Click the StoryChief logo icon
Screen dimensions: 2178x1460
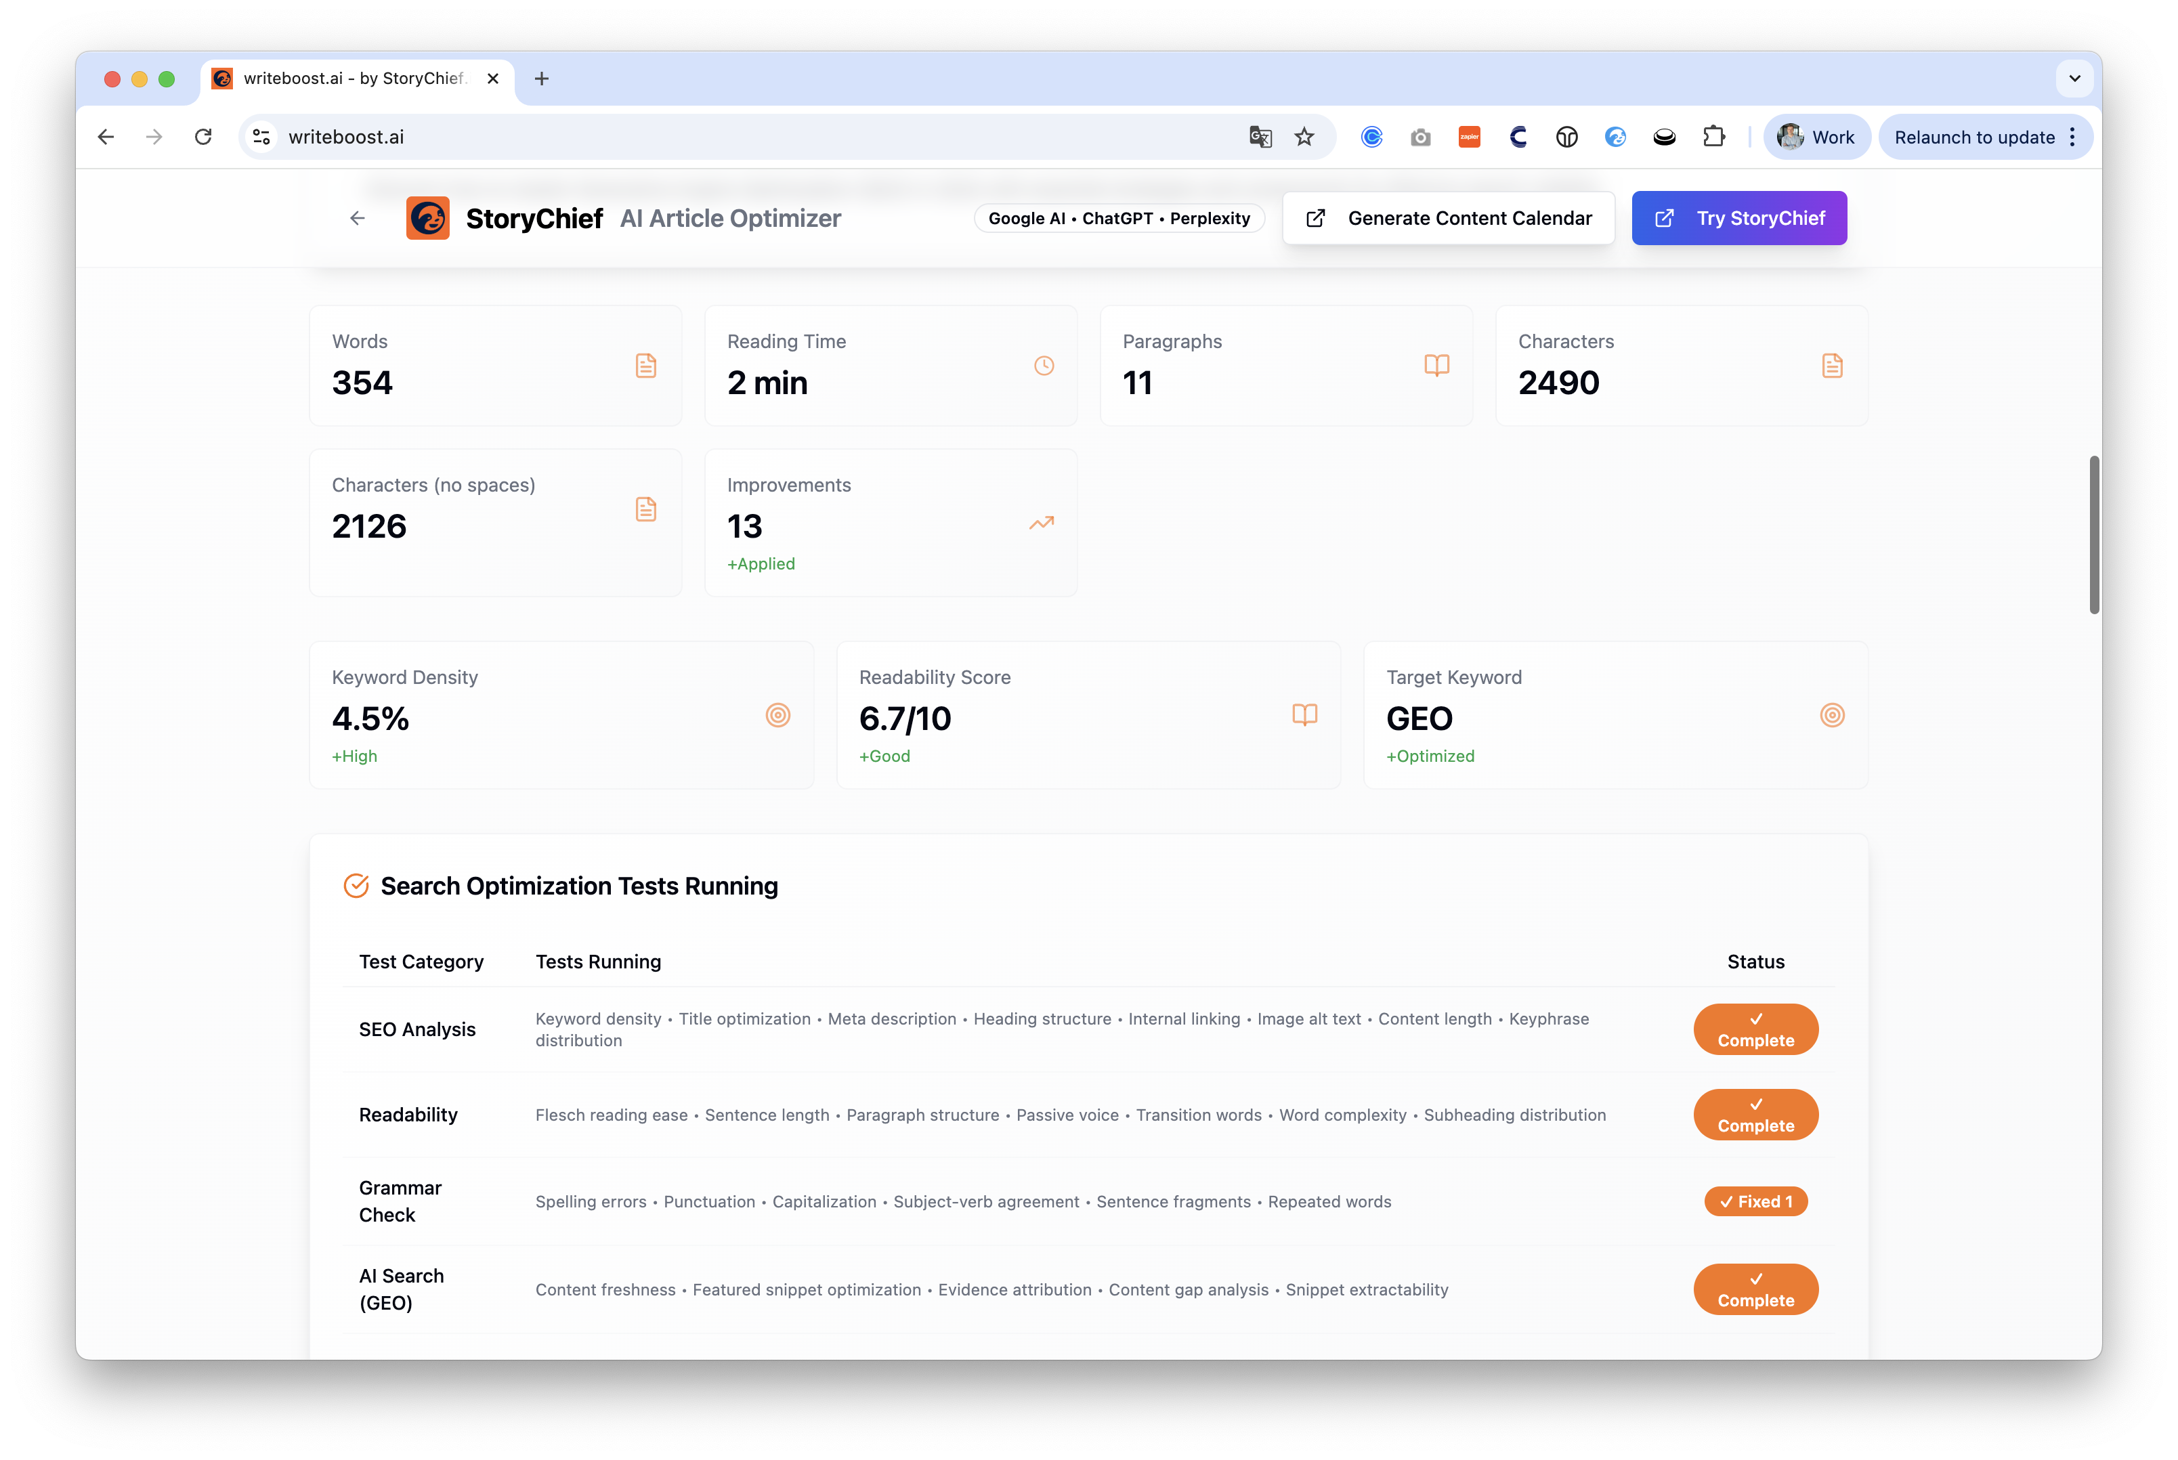(x=427, y=218)
